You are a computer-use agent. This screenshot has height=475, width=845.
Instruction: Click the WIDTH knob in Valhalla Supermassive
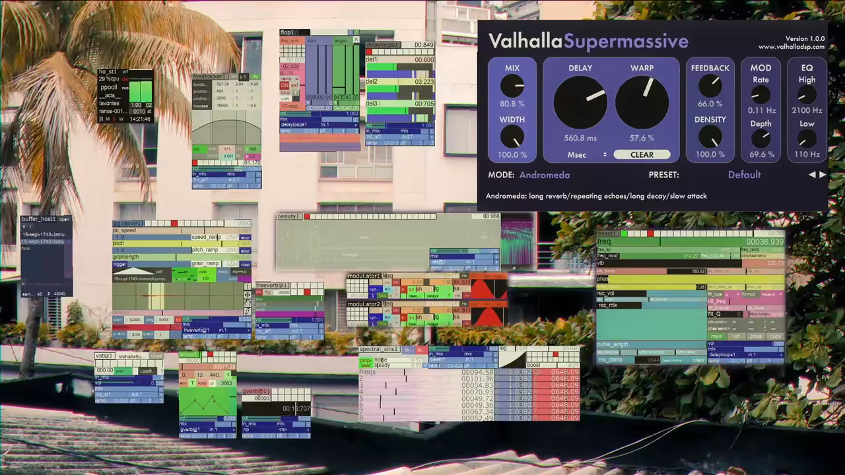point(512,137)
